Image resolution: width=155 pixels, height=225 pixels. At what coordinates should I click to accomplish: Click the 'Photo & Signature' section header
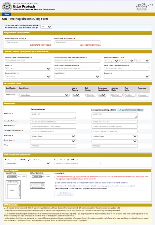[77, 171]
